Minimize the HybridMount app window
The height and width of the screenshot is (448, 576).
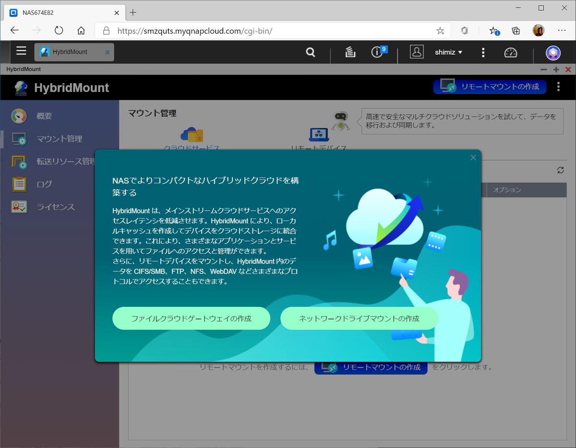point(544,70)
